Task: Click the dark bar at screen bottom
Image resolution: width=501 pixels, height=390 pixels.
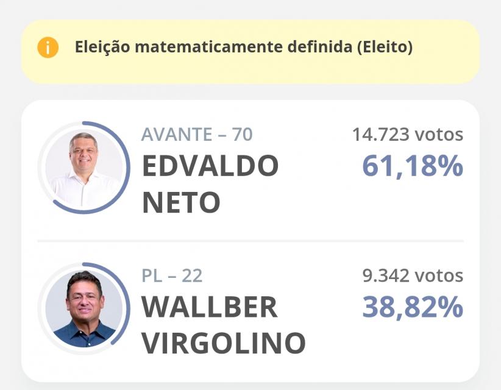Action: (x=250, y=386)
